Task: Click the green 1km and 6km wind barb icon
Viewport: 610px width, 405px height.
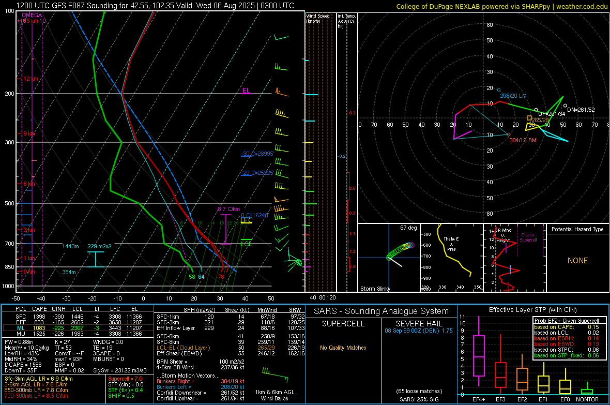Action: (275, 376)
